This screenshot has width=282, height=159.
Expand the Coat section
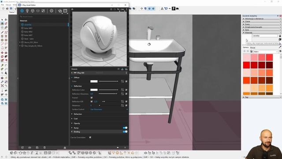click(x=72, y=119)
